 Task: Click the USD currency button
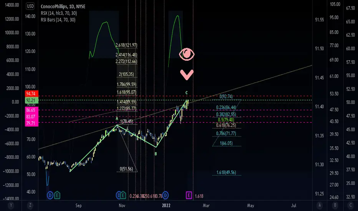click(x=30, y=6)
